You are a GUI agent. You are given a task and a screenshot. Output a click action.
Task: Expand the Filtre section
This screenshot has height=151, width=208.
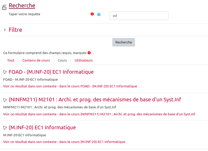coord(15,30)
